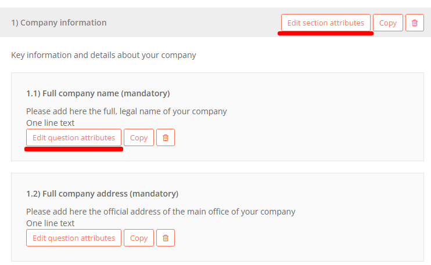
Task: Delete question 1.1 using its trash icon
Action: pos(166,137)
